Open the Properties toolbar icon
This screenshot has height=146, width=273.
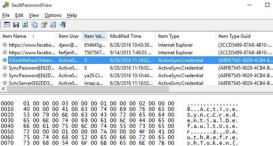(44, 25)
